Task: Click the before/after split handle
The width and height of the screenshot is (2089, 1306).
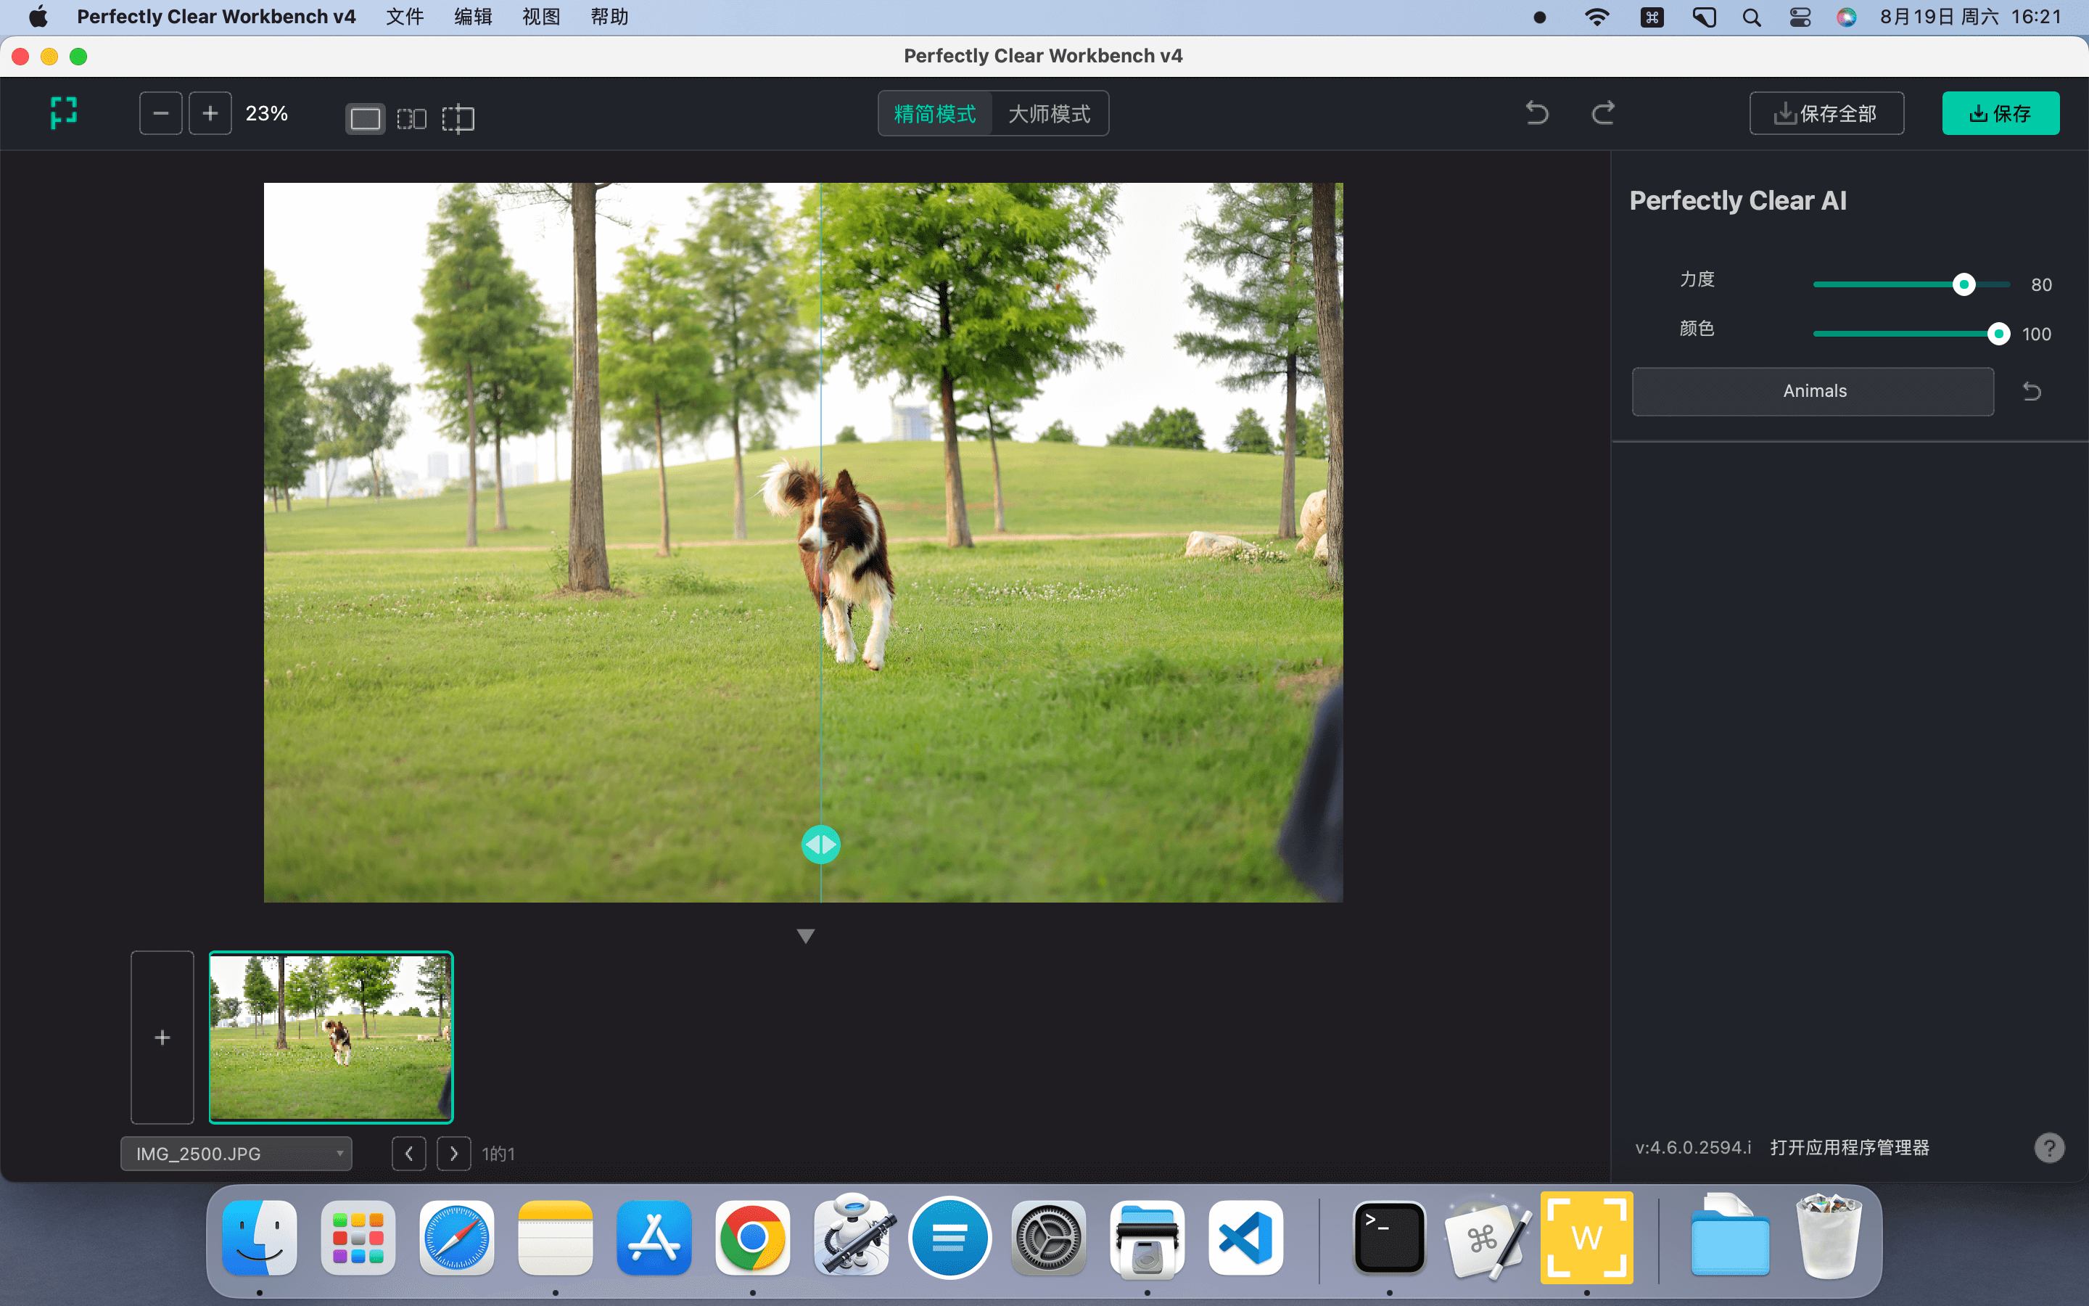Action: pyautogui.click(x=820, y=845)
